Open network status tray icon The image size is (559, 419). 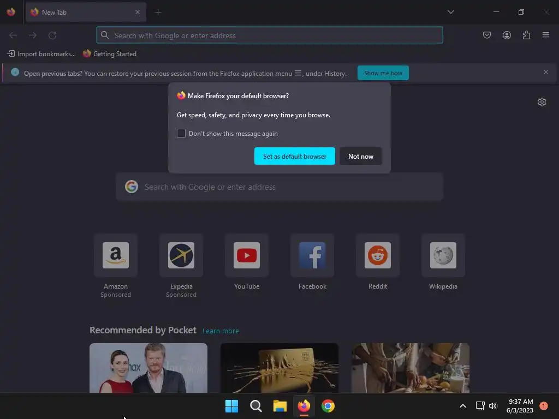coord(480,406)
